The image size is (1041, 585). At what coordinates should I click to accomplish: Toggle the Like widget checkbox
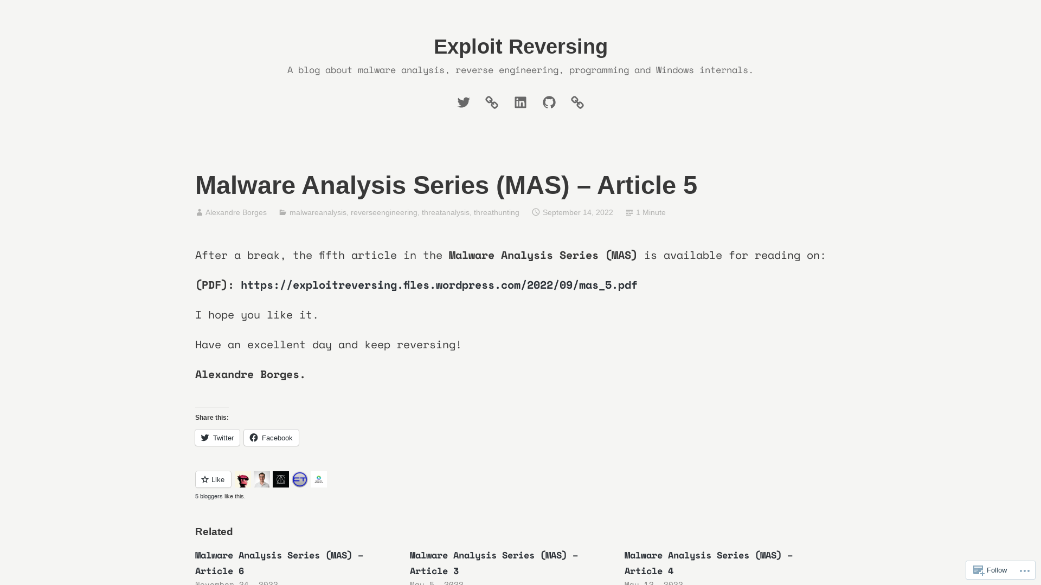click(213, 479)
